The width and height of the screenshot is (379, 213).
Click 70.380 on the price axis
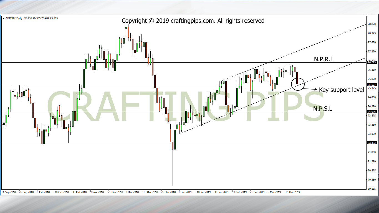pos(372,180)
